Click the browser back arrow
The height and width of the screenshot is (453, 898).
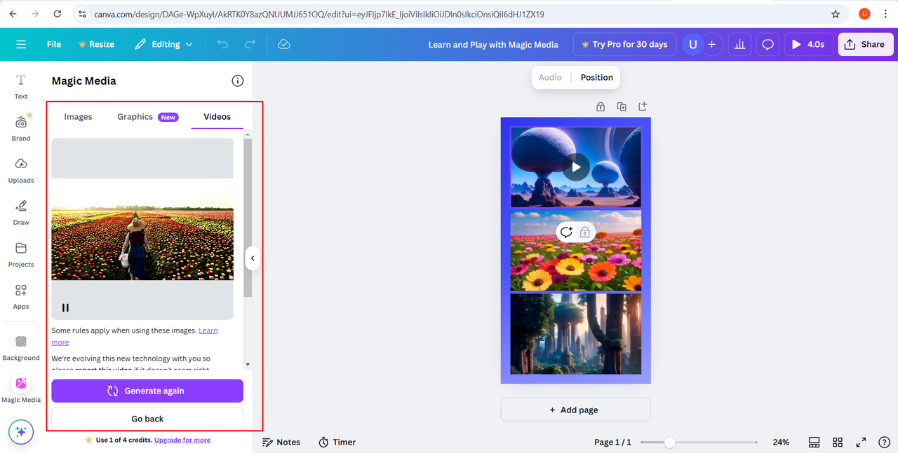[x=13, y=14]
